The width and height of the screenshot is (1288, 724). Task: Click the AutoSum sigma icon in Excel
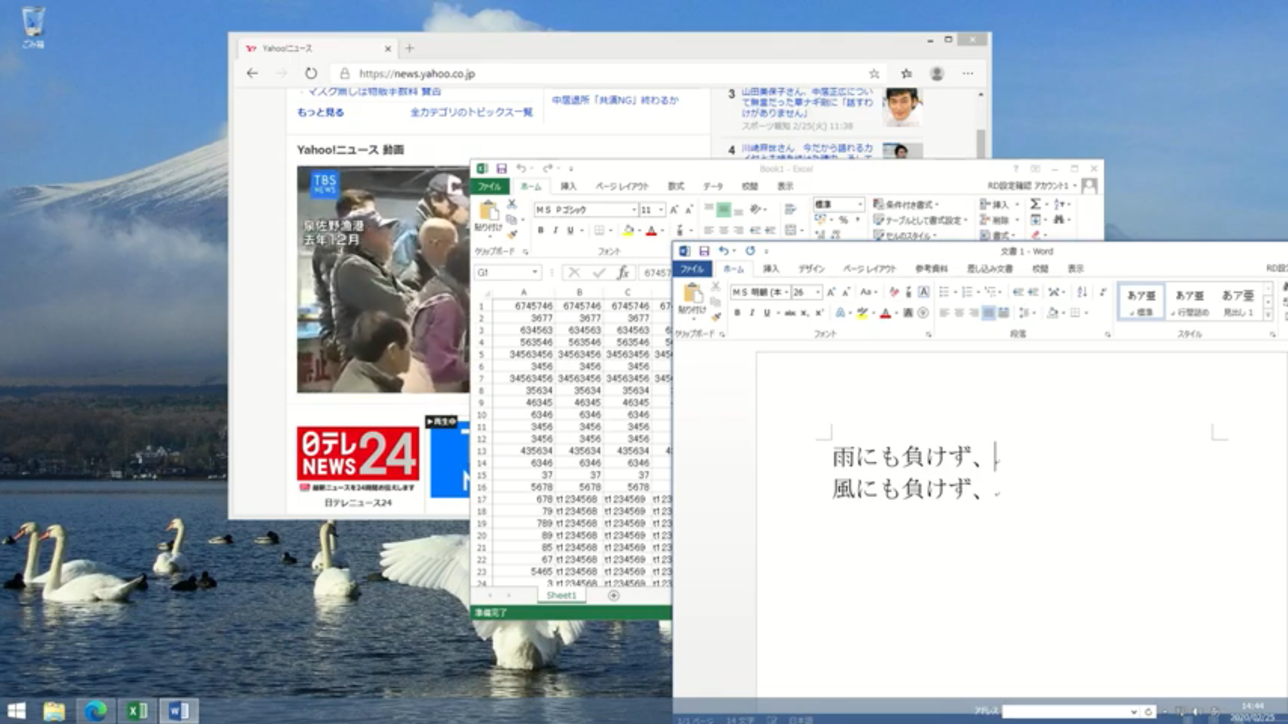tap(1035, 204)
